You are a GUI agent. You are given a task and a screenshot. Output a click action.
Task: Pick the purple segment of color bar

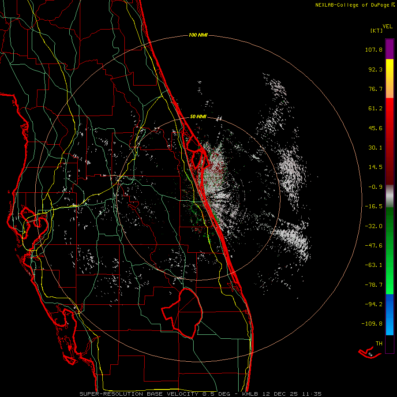pyautogui.click(x=390, y=49)
